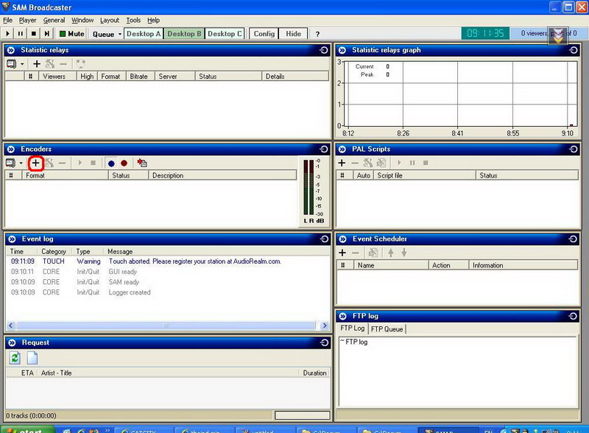Click the blue circle icon in Encoders

[x=111, y=163]
